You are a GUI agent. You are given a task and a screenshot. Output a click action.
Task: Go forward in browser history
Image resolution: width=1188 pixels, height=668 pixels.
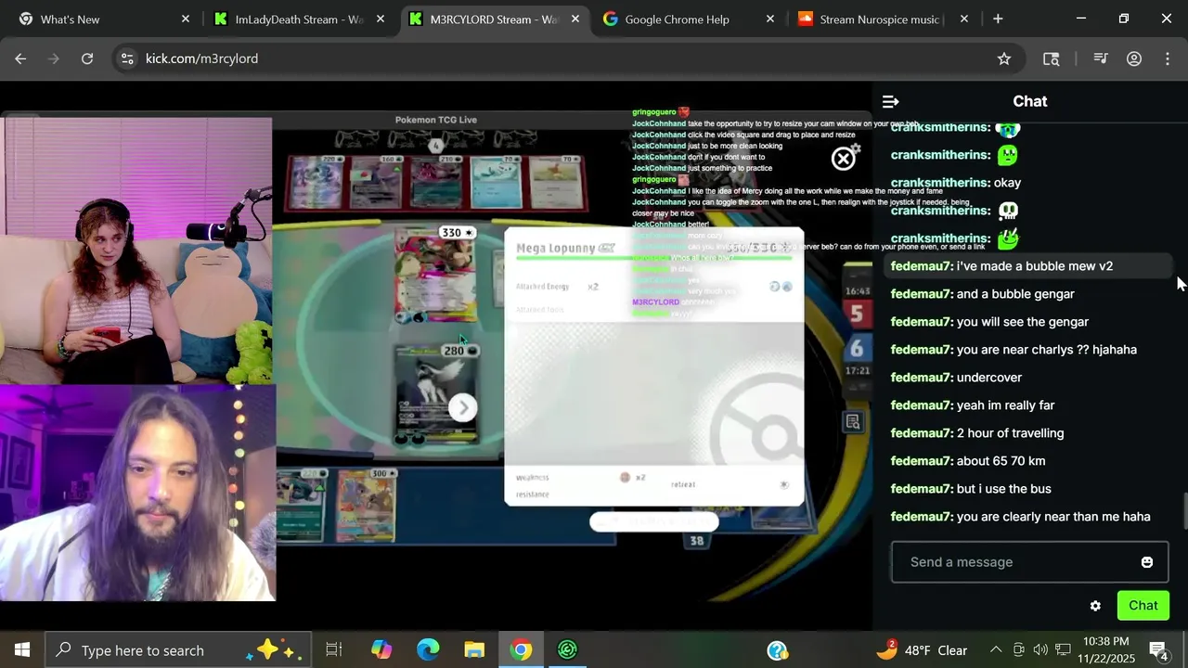(54, 58)
